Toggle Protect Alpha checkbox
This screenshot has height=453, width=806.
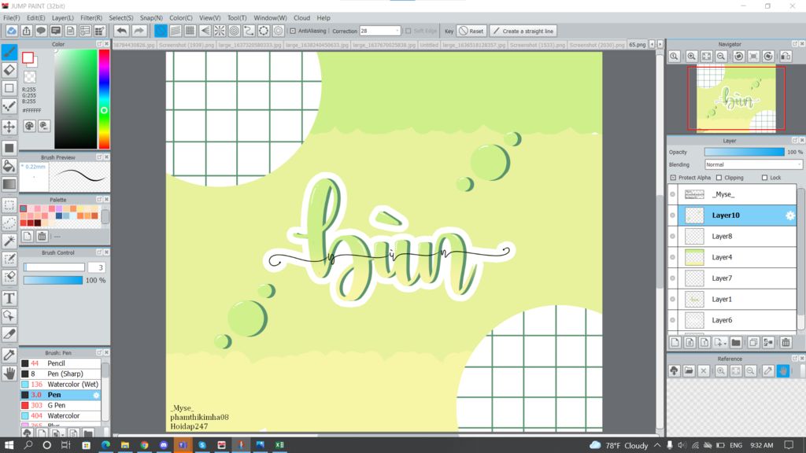(x=673, y=178)
